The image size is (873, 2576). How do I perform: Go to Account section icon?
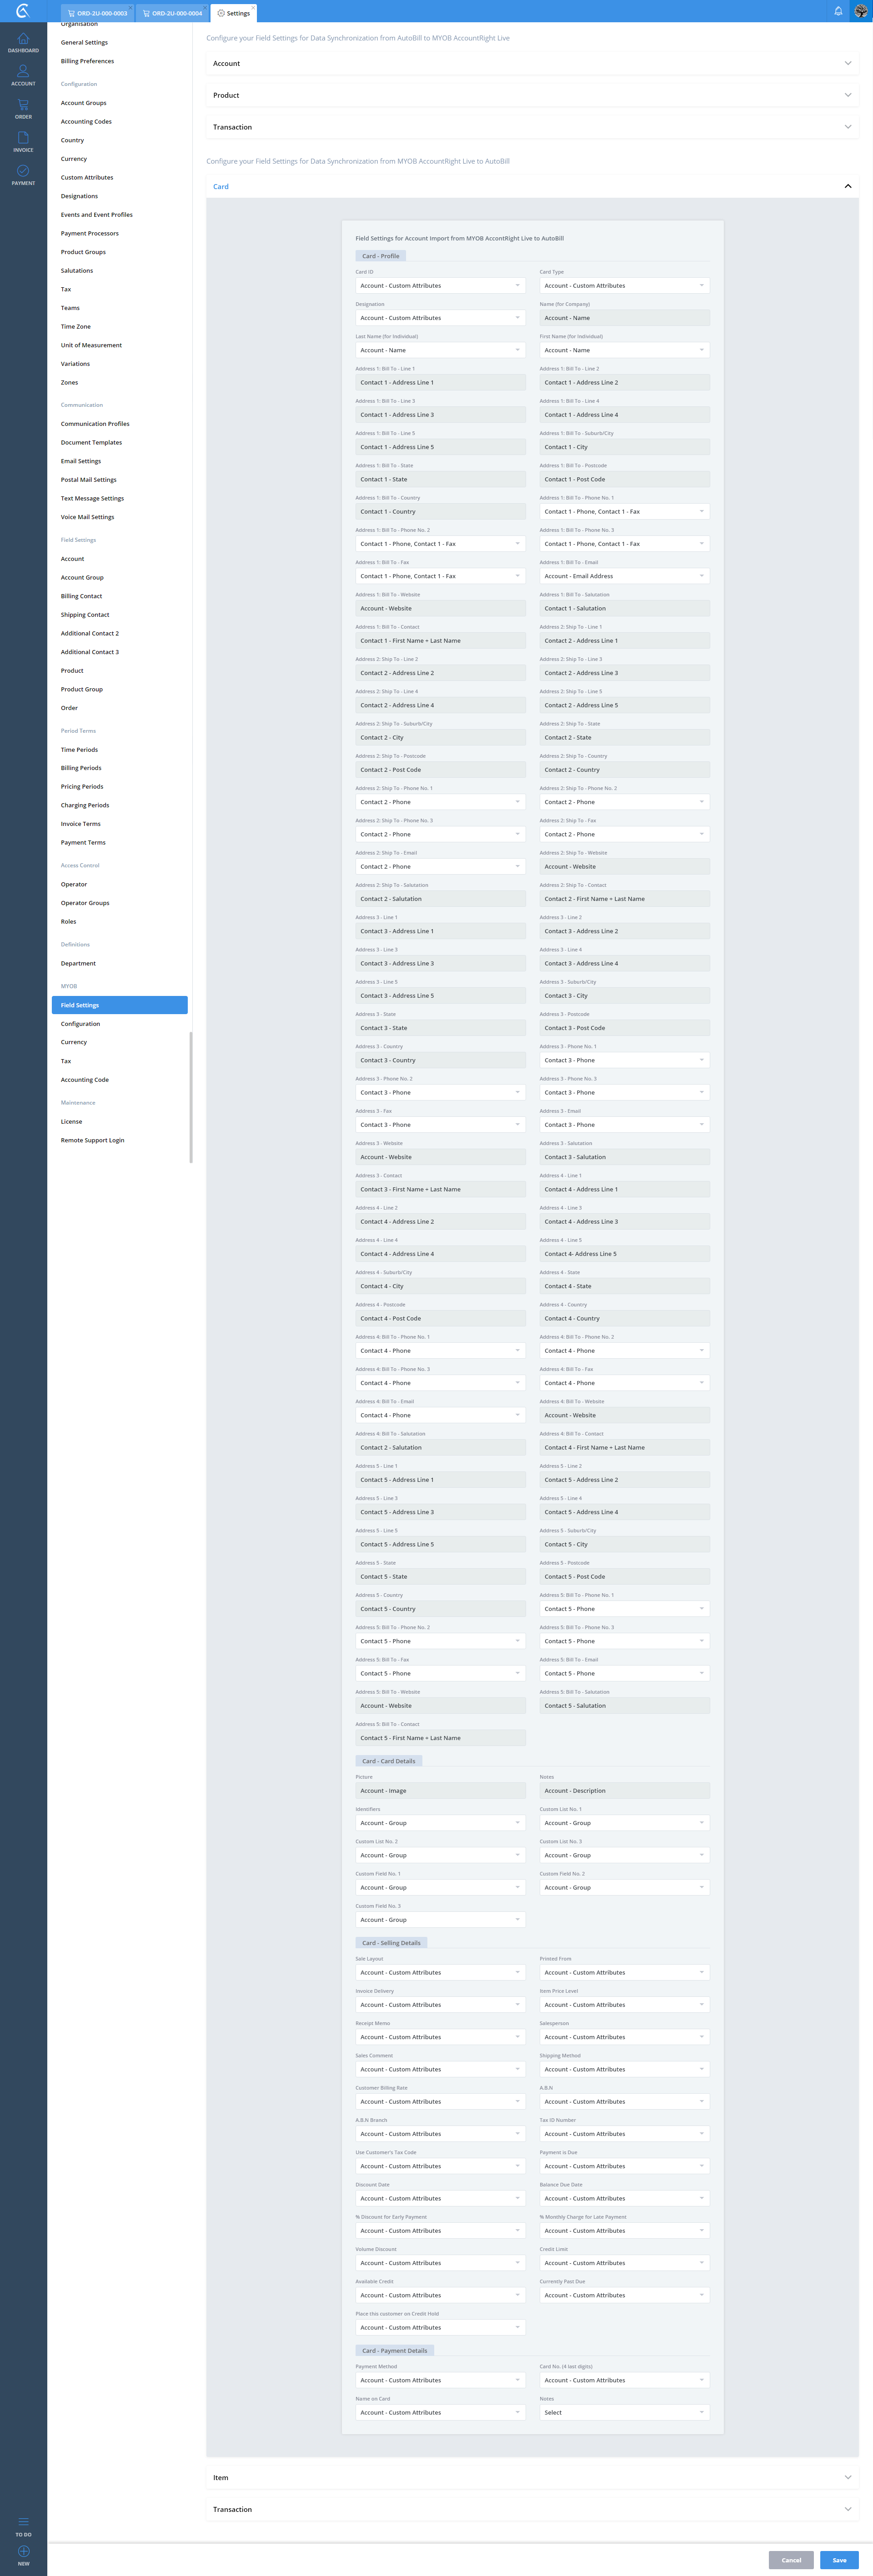pyautogui.click(x=23, y=74)
